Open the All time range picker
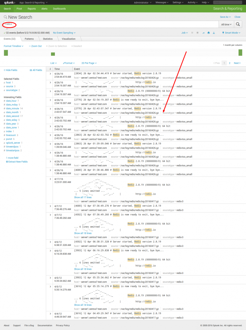Viewport: 246px width, 330px height. (226, 24)
